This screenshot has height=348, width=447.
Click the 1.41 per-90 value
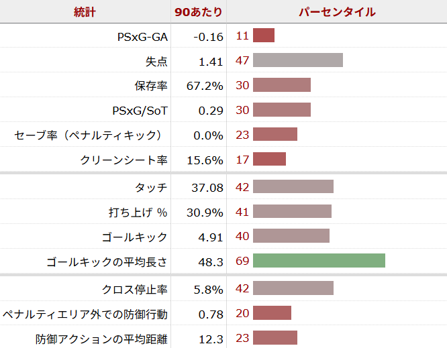[211, 62]
